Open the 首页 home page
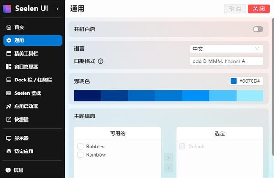274x178 pixels. [33, 27]
